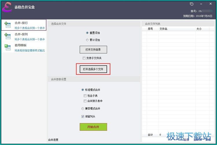Viewport: 217px width, 145px height.
Task: Switch to the 合并-按行 mode
Action: (x=24, y=25)
